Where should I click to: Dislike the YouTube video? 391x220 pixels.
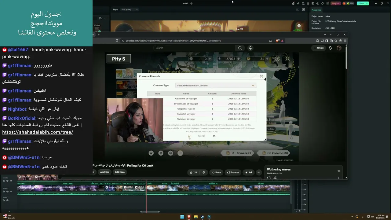(204, 172)
